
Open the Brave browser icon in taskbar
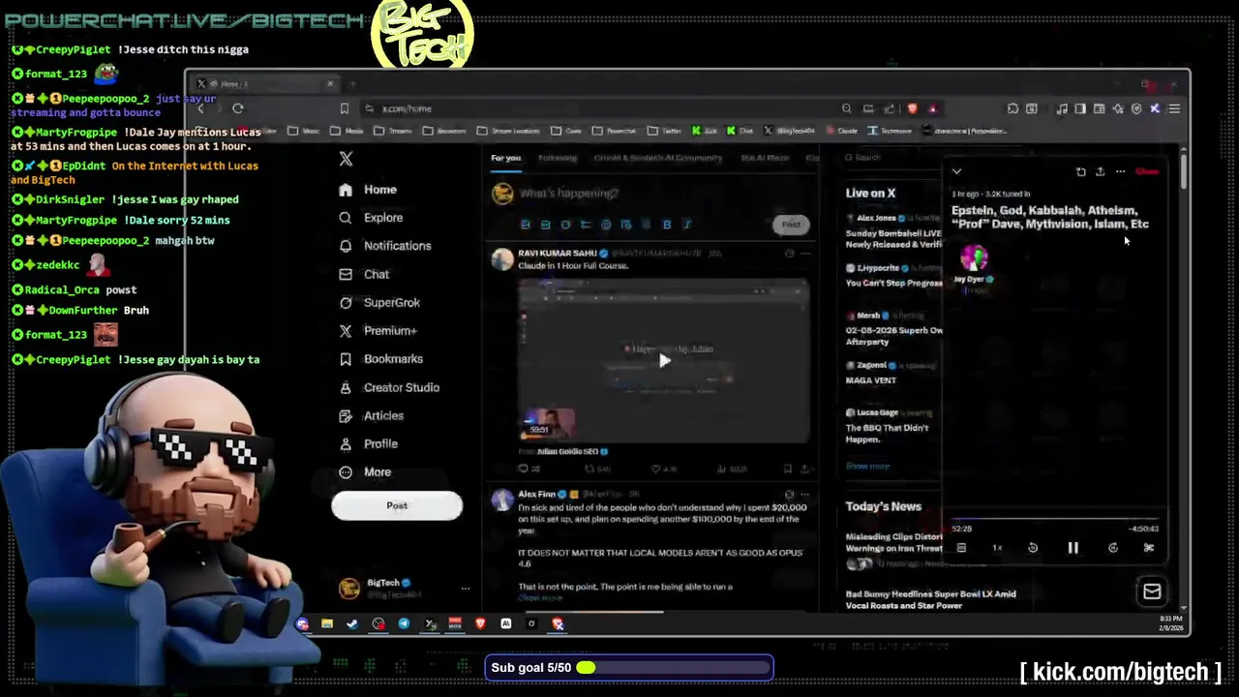click(480, 624)
